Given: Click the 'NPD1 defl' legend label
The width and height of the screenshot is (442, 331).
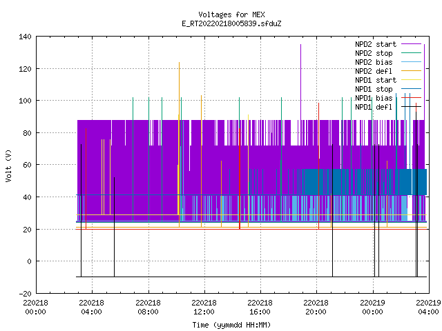Looking at the screenshot, I should coord(374,107).
